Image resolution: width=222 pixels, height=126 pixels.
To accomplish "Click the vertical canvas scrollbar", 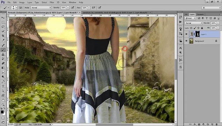I will 176,70.
